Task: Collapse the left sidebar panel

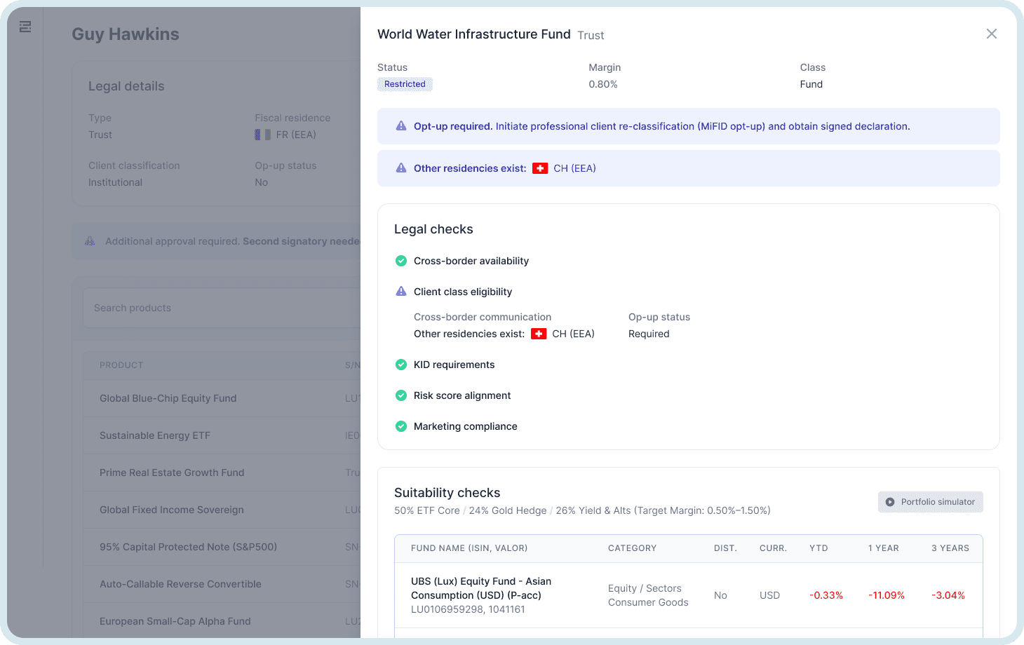Action: (x=25, y=26)
